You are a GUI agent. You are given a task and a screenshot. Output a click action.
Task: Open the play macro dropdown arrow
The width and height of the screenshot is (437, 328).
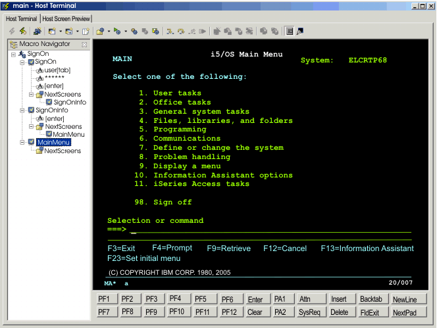click(124, 31)
